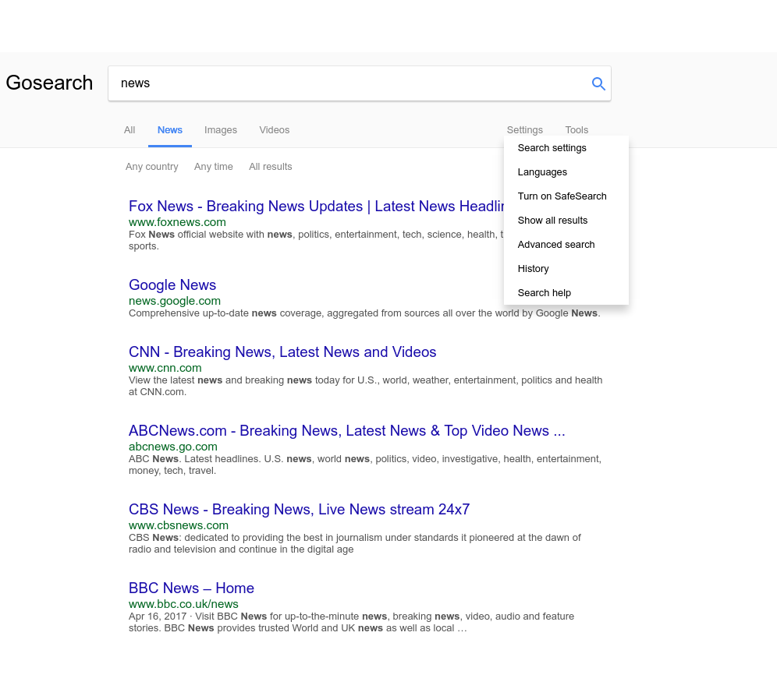Open the CNN Breaking News result
The height and width of the screenshot is (689, 777).
[282, 352]
